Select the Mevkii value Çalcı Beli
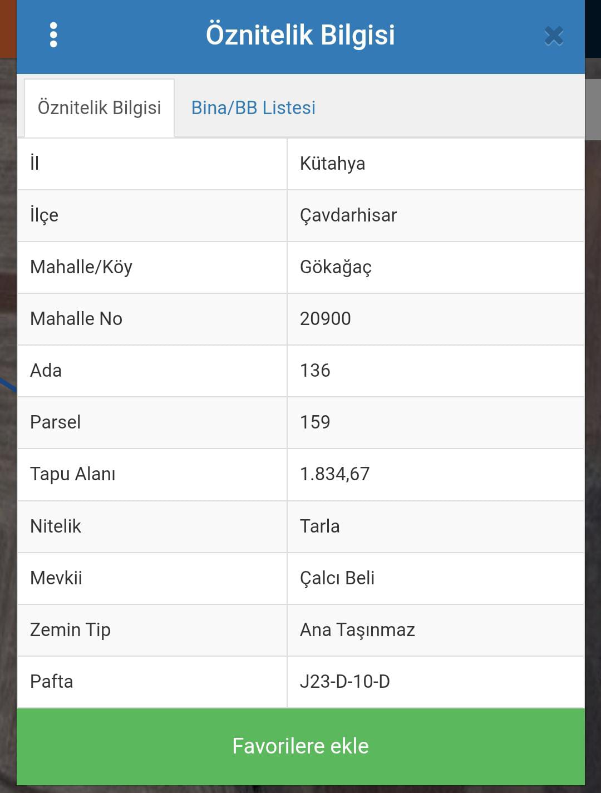The image size is (601, 793). tap(337, 578)
